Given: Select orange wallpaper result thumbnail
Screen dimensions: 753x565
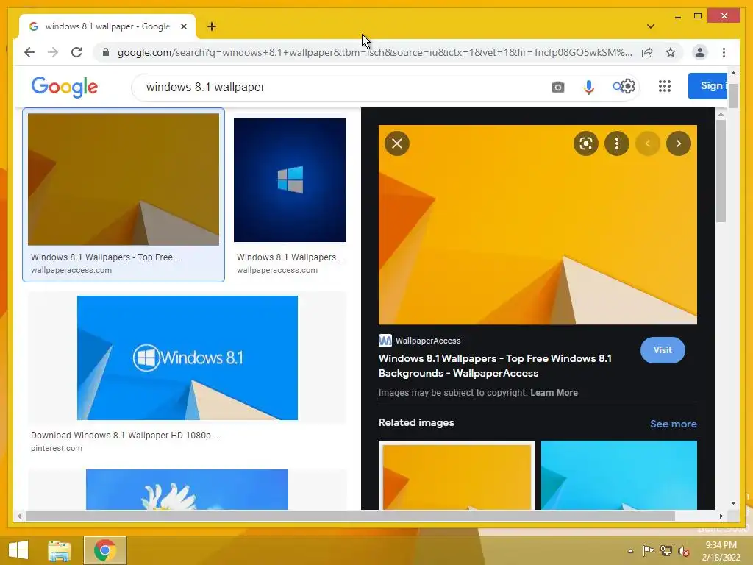Looking at the screenshot, I should click(124, 180).
